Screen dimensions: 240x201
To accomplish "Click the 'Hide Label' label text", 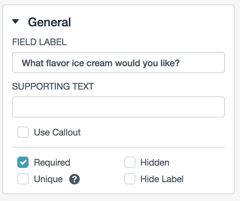I will pyautogui.click(x=162, y=179).
